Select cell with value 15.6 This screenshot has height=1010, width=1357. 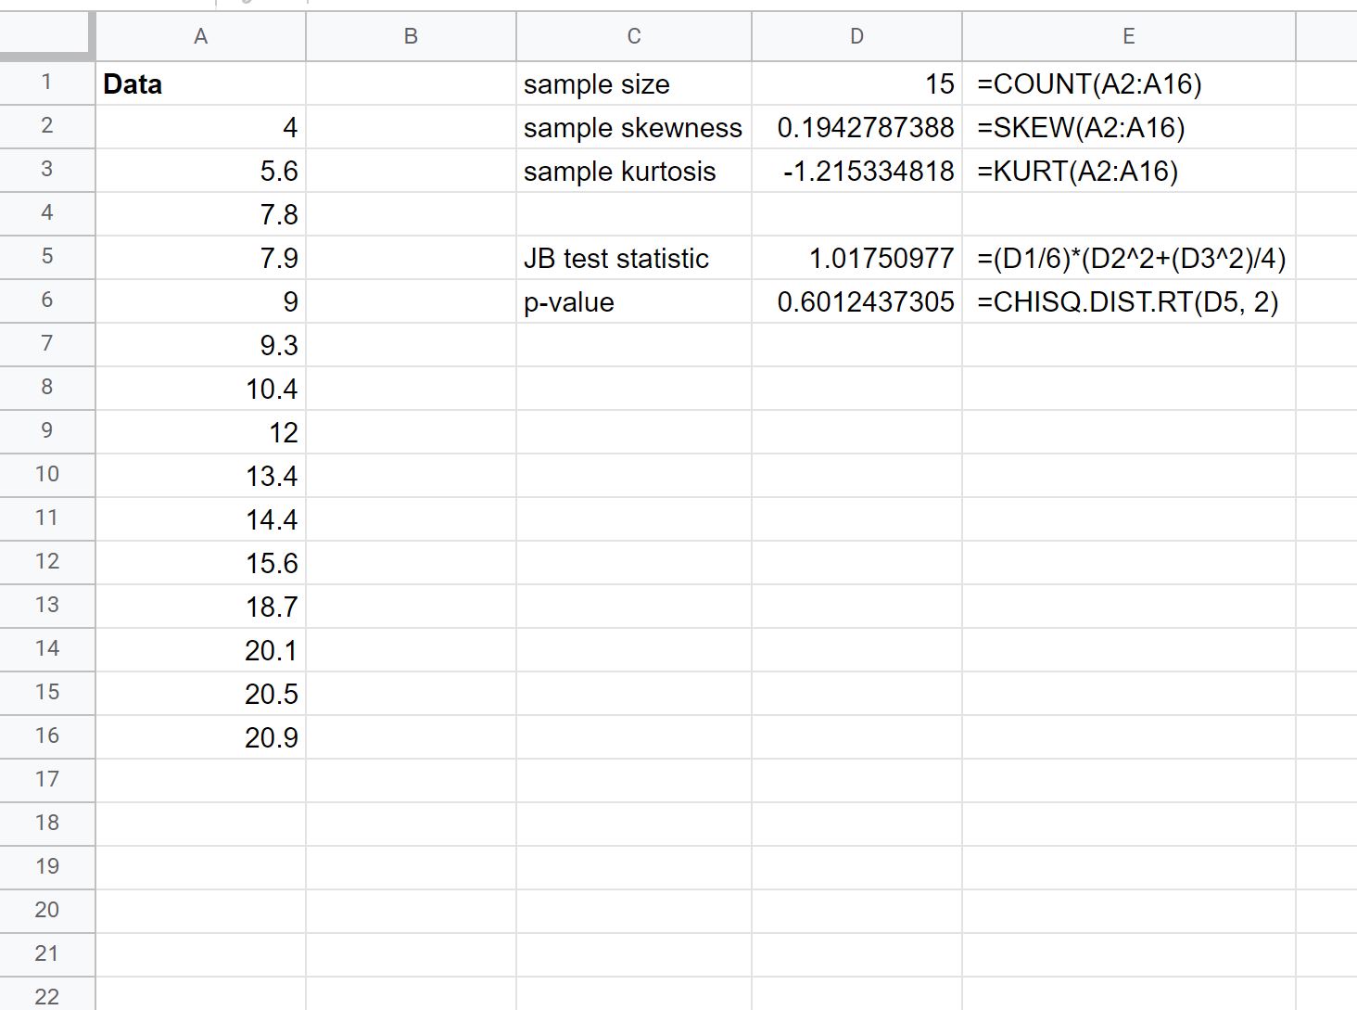pyautogui.click(x=200, y=563)
